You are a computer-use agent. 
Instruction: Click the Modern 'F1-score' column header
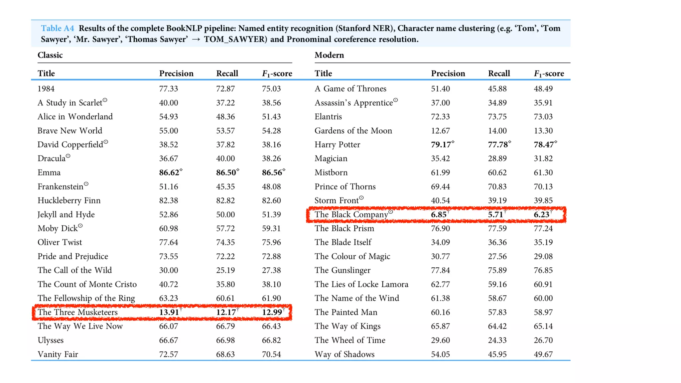point(549,73)
